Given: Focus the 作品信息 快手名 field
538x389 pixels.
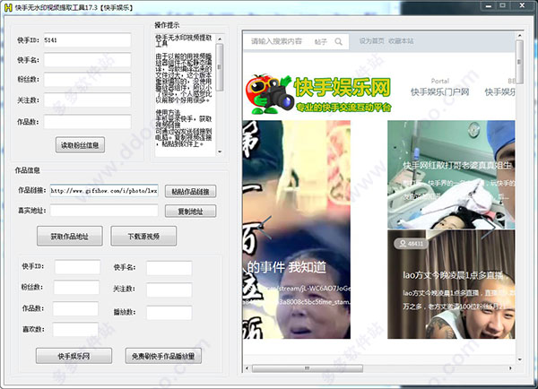Looking at the screenshot, I should pyautogui.click(x=169, y=268).
